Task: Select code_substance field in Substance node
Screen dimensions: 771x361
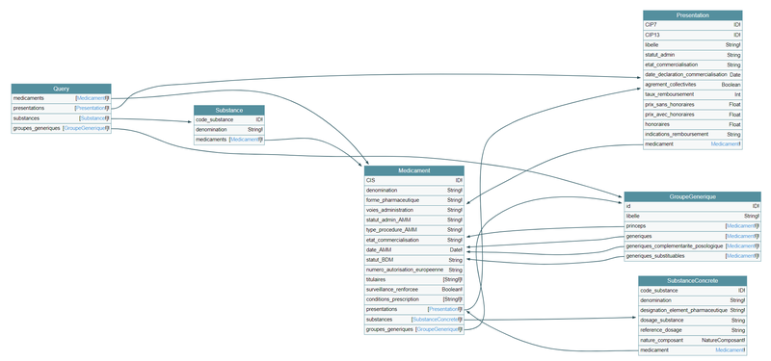Action: coord(229,119)
